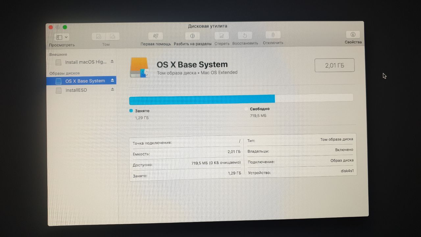Click the Внешние sidebar section header

coord(58,55)
